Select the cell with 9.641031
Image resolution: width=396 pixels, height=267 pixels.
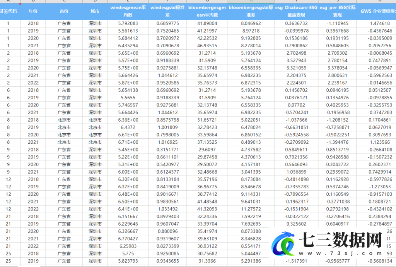[x=251, y=202]
